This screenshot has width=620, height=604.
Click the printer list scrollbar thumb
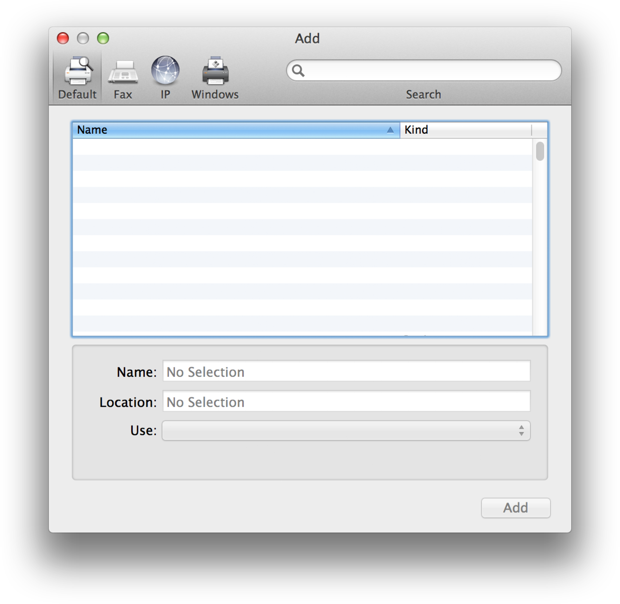[x=540, y=151]
